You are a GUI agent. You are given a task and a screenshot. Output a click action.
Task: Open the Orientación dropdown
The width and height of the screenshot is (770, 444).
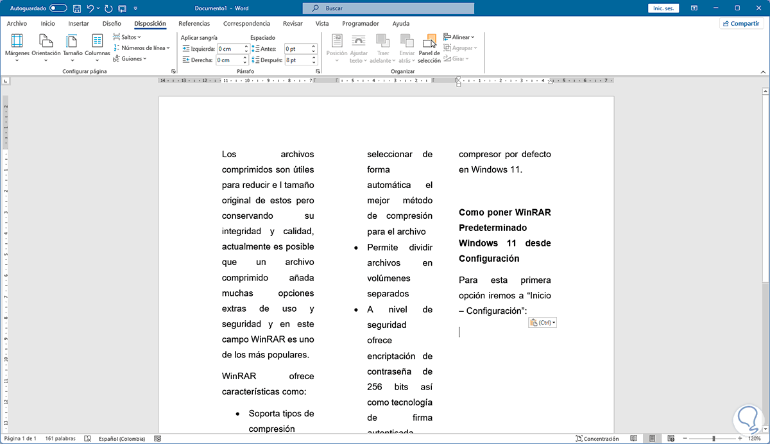click(x=46, y=47)
